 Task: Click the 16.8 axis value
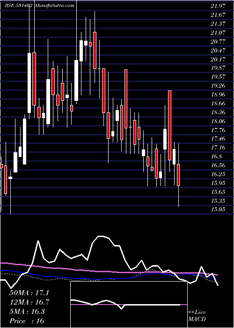click(216, 157)
